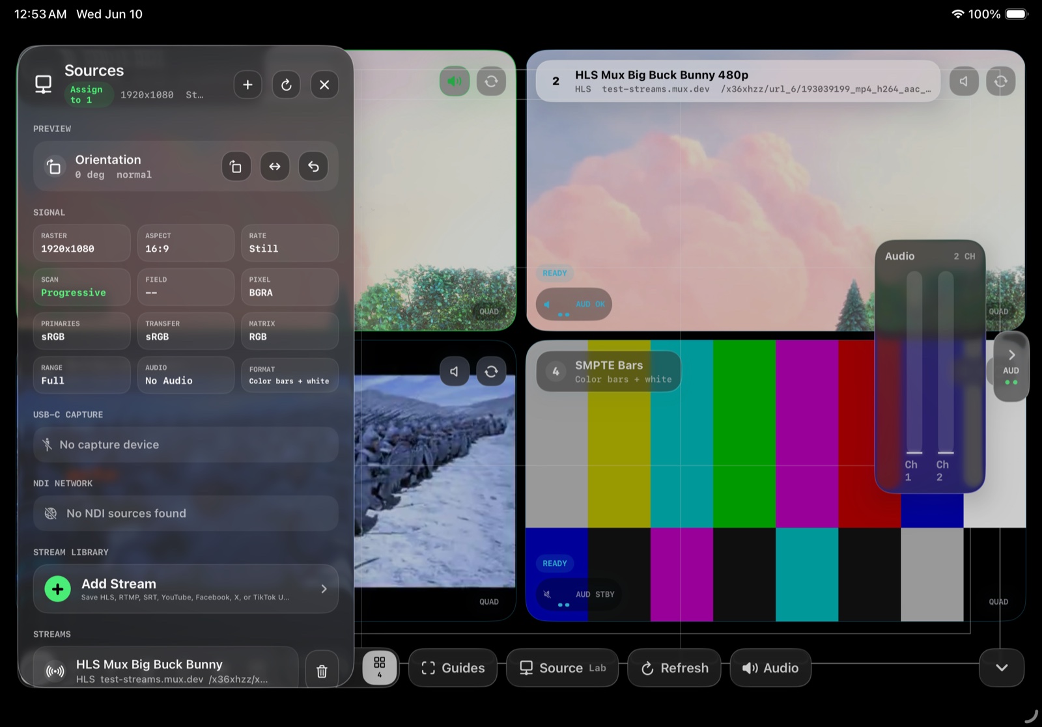
Task: Click Refresh in the bottom toolbar
Action: (x=674, y=668)
